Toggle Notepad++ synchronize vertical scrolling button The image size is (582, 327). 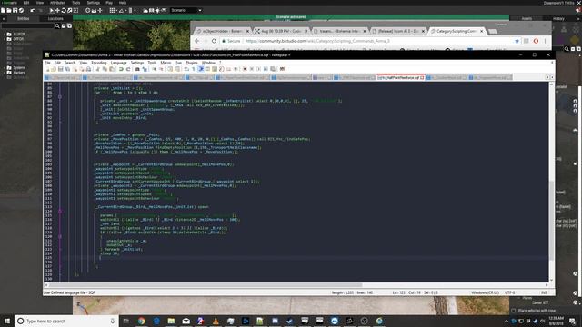pyautogui.click(x=170, y=69)
